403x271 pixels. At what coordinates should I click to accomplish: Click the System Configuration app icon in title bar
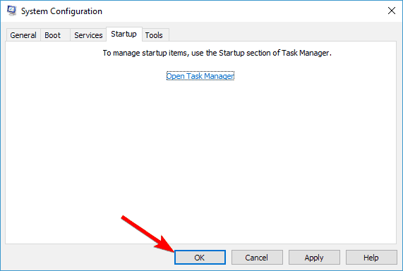coord(11,11)
